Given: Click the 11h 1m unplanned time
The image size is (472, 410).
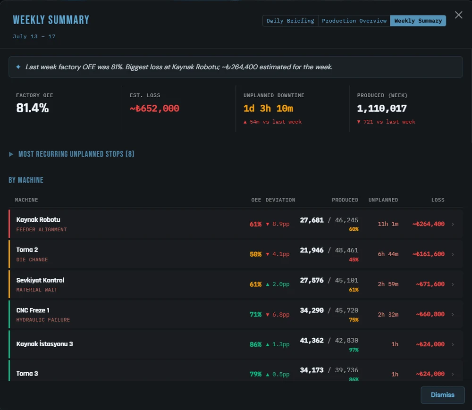Looking at the screenshot, I should pyautogui.click(x=388, y=224).
